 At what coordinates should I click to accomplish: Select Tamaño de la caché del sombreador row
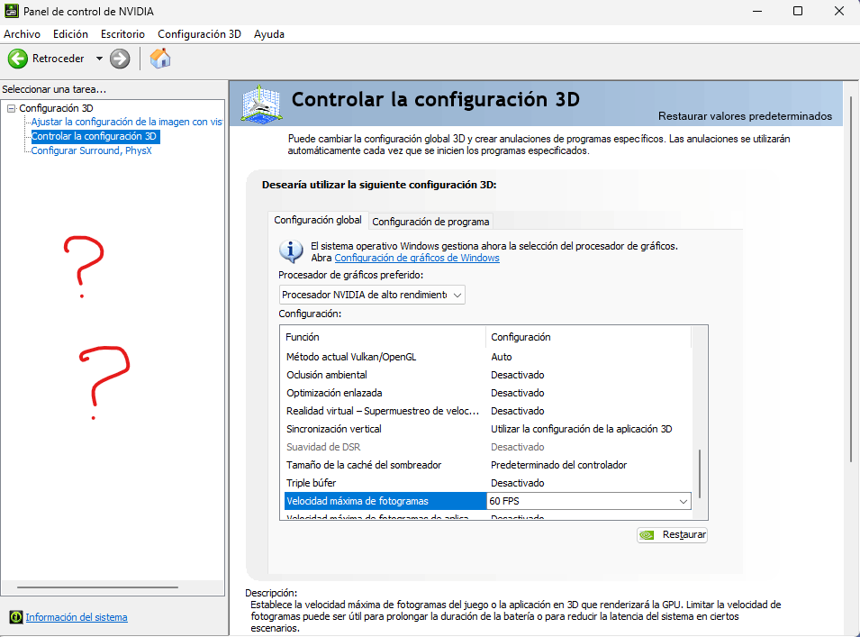pyautogui.click(x=487, y=465)
